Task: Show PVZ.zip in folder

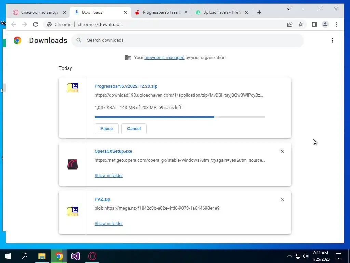Action: click(x=109, y=223)
